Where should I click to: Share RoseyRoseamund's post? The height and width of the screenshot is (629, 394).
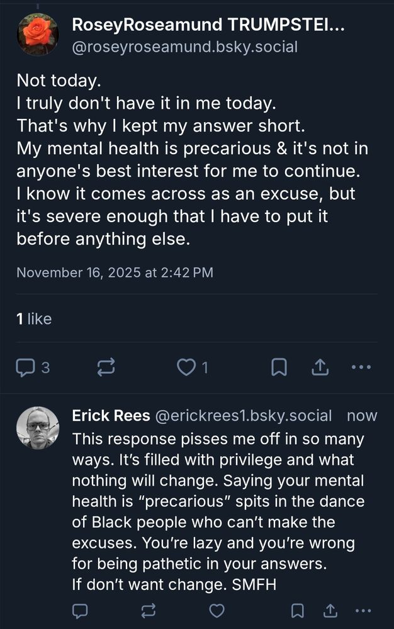tap(320, 367)
